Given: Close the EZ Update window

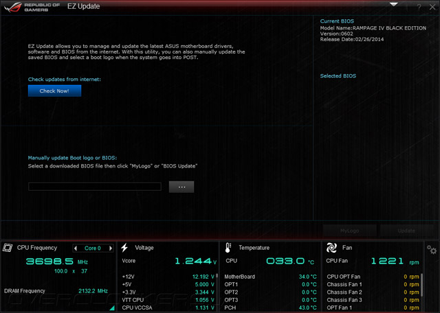Looking at the screenshot, I should (x=432, y=7).
